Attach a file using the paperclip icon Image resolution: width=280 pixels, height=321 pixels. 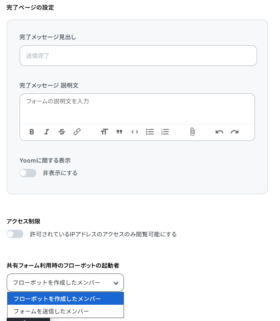192,132
